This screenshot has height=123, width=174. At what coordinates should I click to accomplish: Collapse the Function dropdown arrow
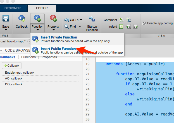coord(38,30)
